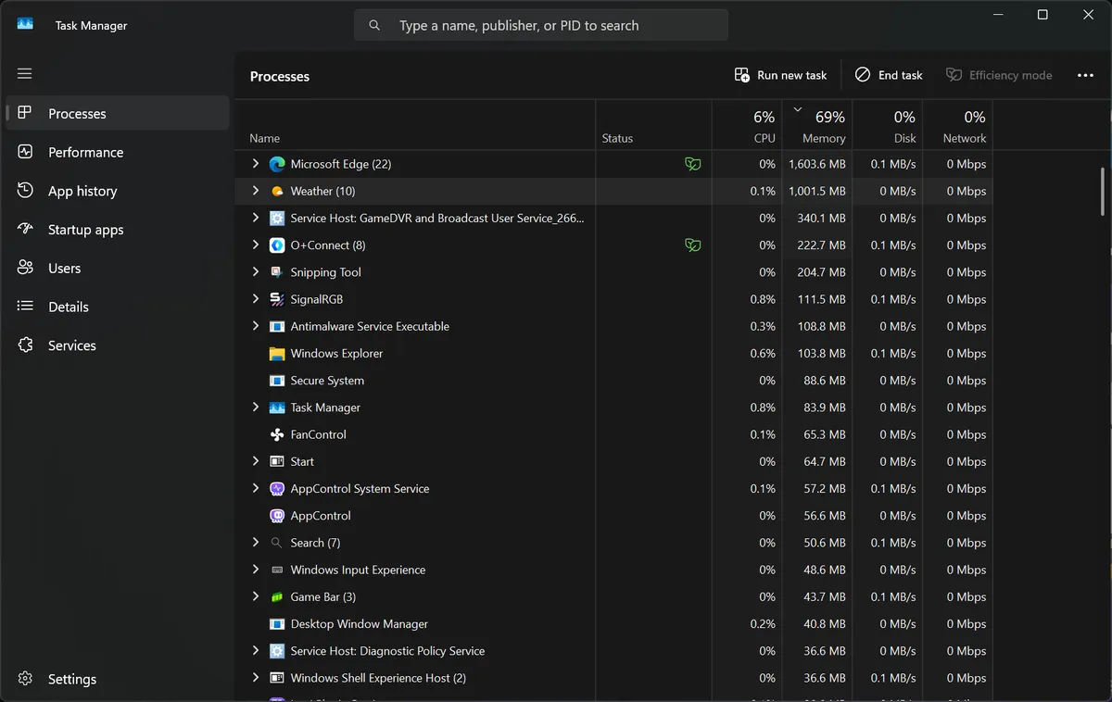Select the FanControl process name
Viewport: 1112px width, 702px height.
coord(319,434)
